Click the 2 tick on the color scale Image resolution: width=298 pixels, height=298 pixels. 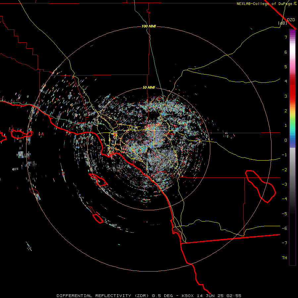pos(286,111)
